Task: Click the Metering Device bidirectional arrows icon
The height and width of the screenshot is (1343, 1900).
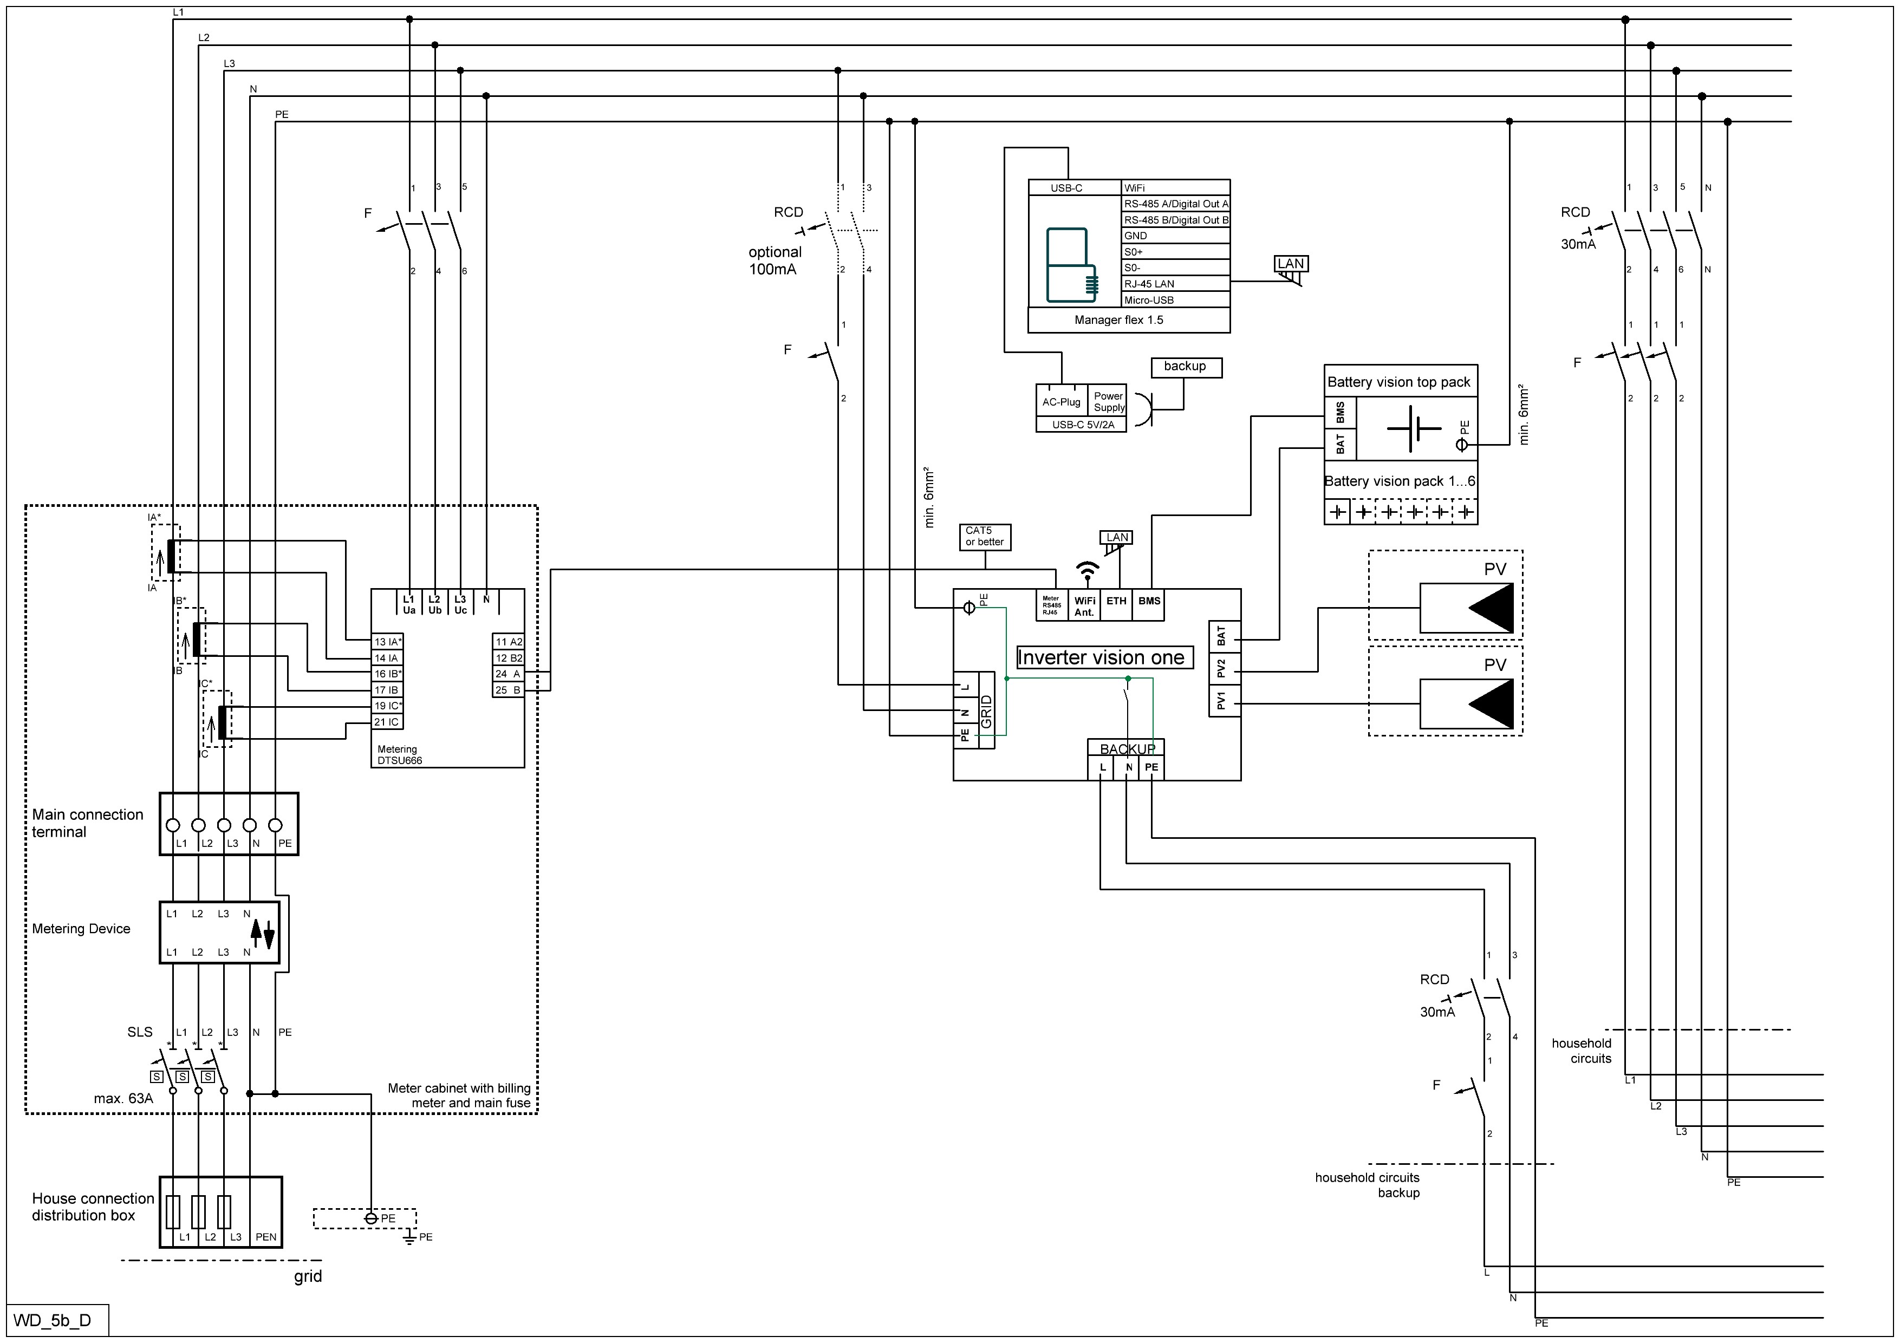Action: tap(262, 934)
